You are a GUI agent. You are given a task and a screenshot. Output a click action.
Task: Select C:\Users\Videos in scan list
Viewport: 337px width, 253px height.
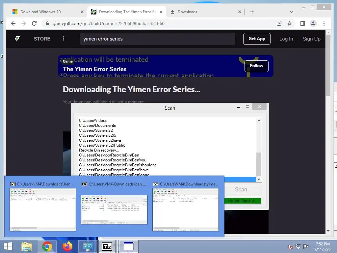pos(93,121)
